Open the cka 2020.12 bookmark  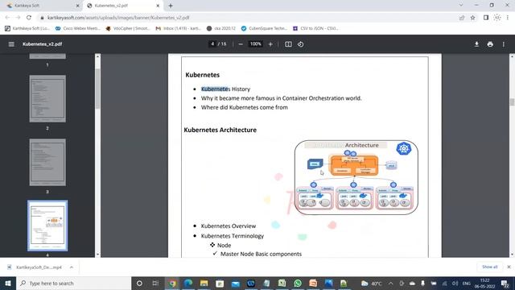tap(221, 29)
